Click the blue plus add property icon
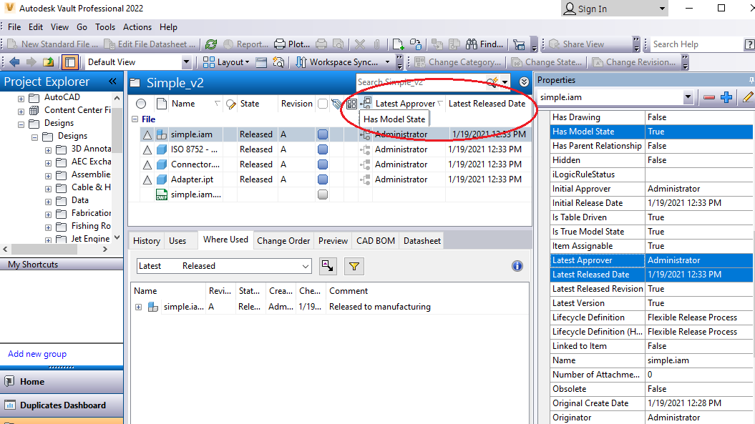The width and height of the screenshot is (755, 424). 726,97
